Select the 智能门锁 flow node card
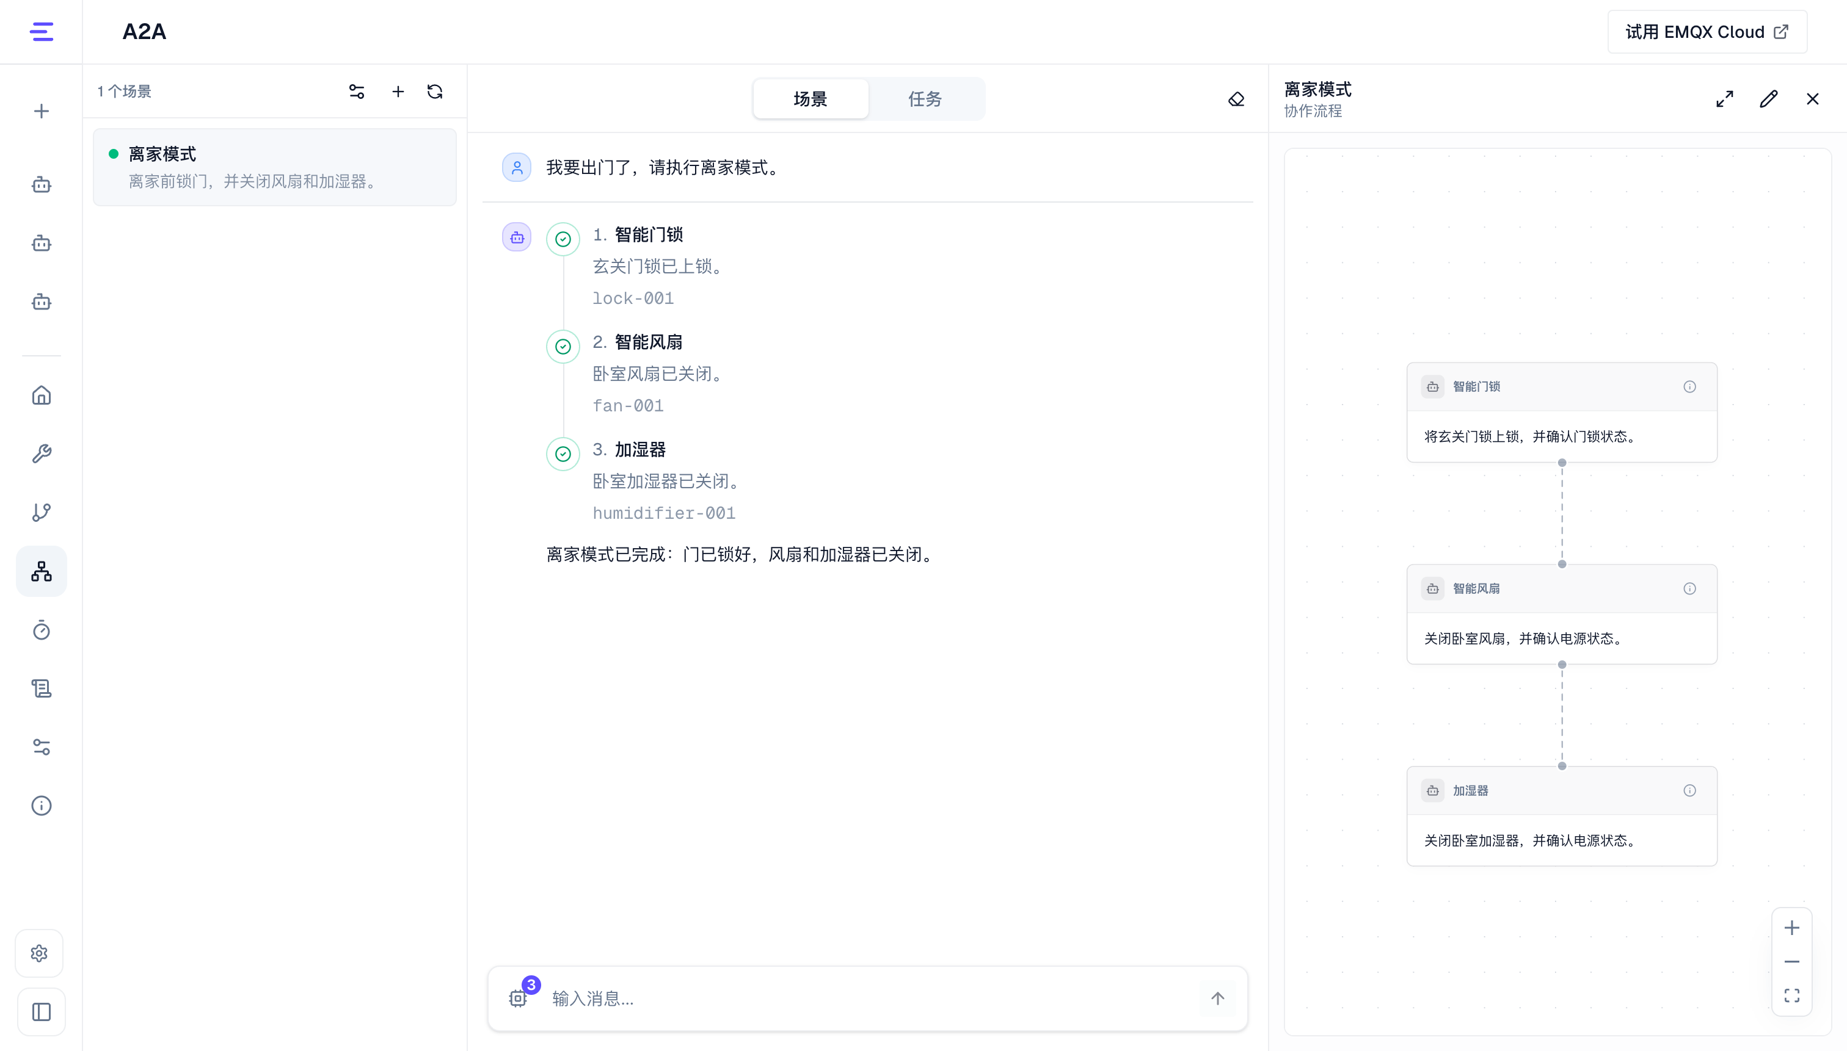 pyautogui.click(x=1562, y=412)
